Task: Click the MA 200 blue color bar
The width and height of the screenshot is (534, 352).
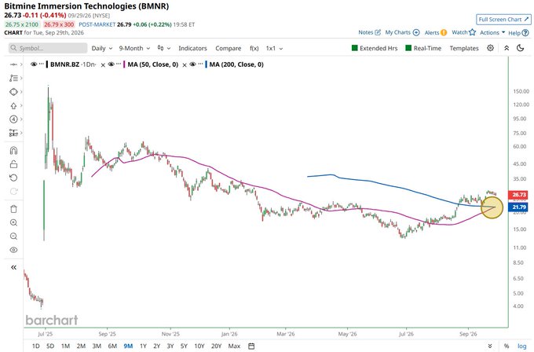Action: (x=206, y=64)
